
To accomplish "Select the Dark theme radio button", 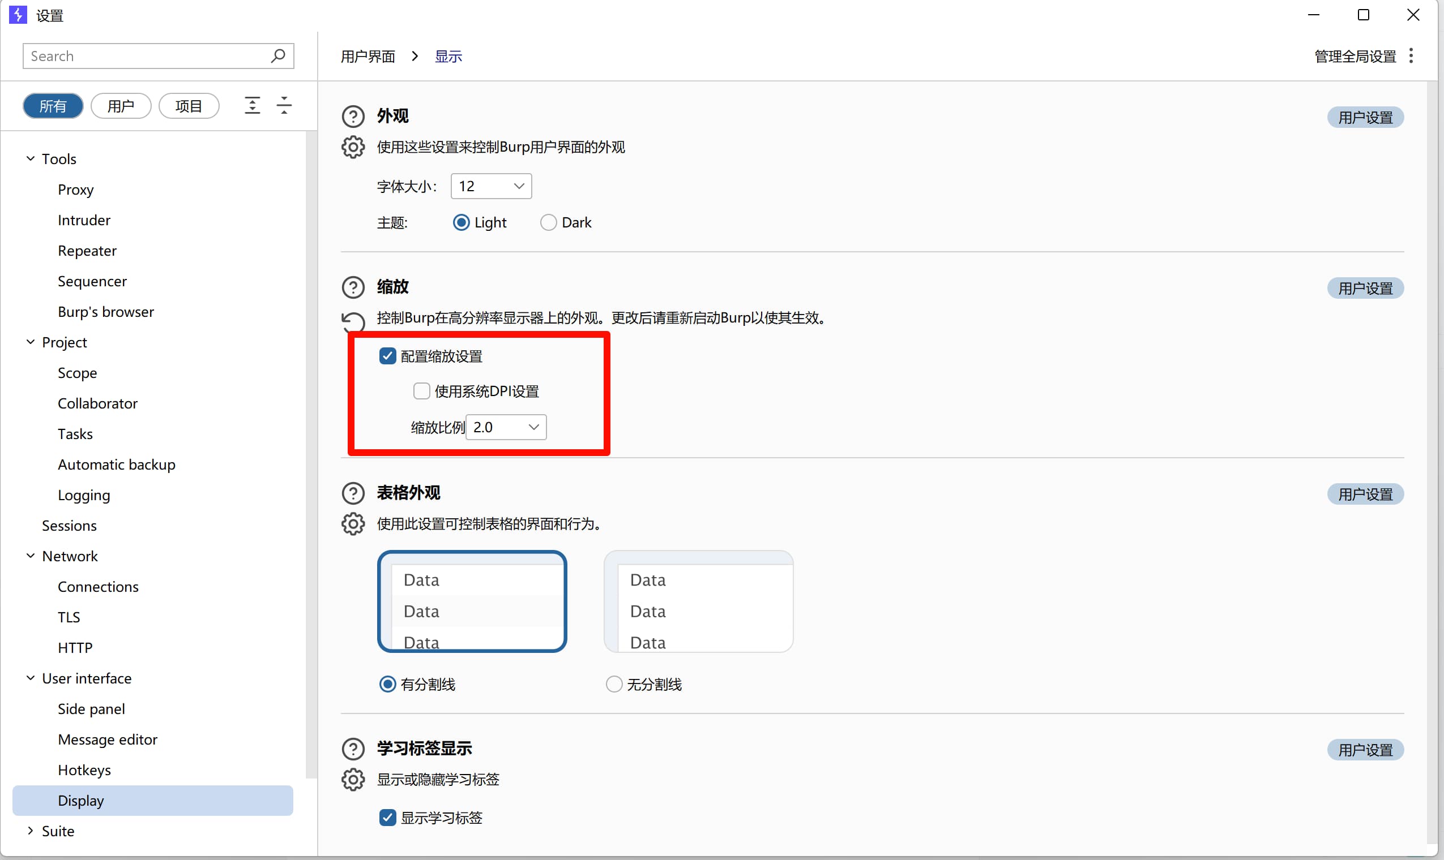I will pos(548,222).
